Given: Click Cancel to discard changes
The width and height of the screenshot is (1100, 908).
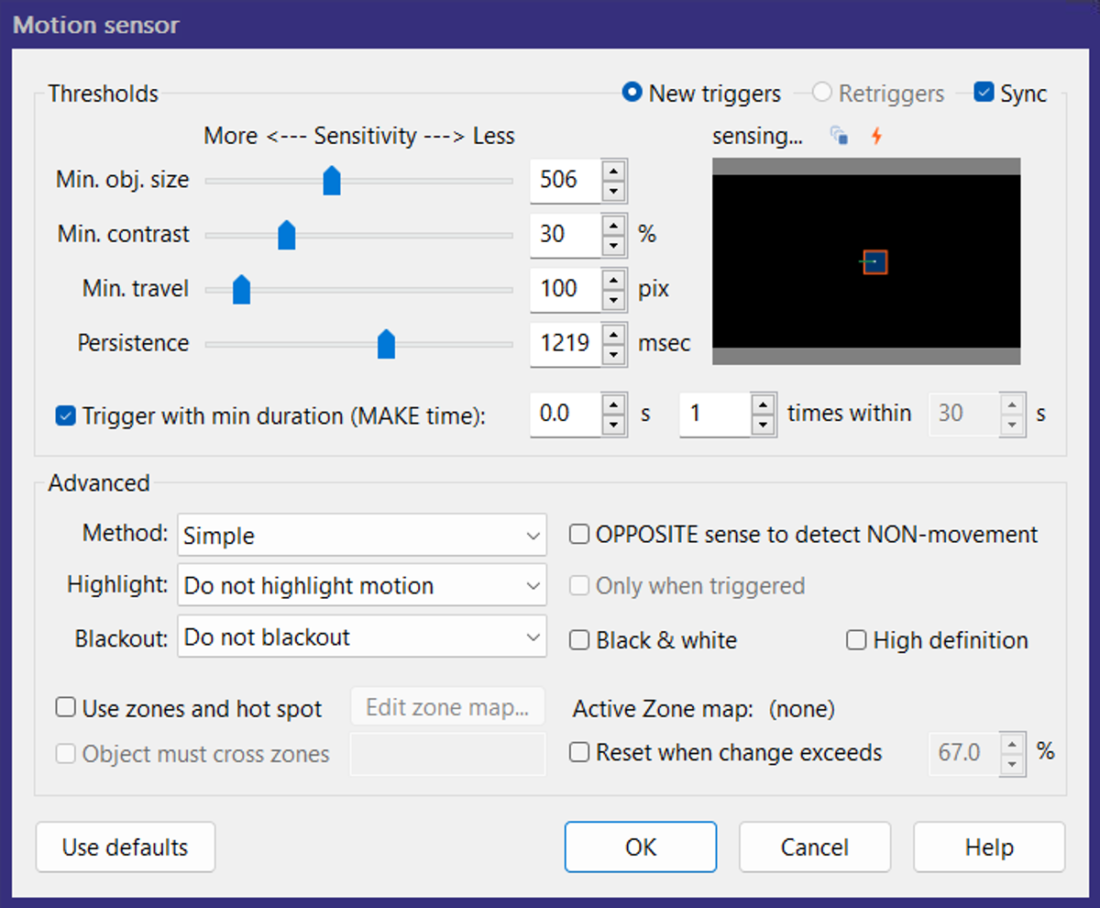Looking at the screenshot, I should point(815,847).
